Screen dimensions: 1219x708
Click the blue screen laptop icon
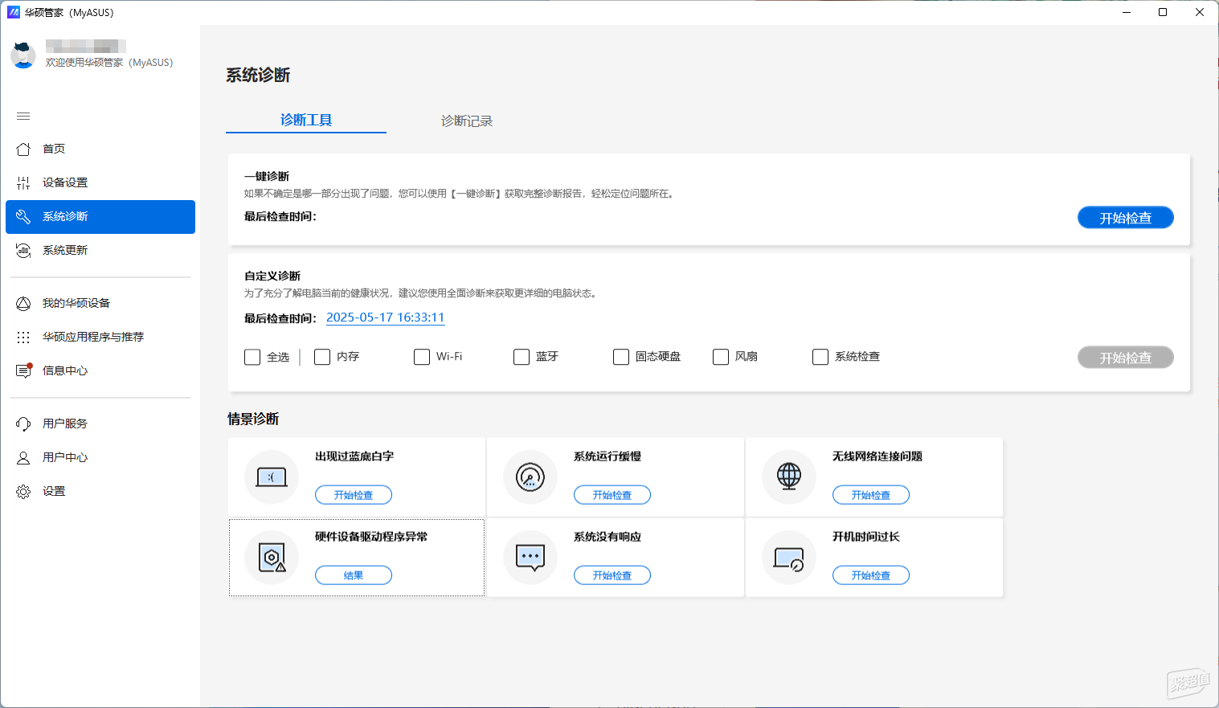[272, 477]
